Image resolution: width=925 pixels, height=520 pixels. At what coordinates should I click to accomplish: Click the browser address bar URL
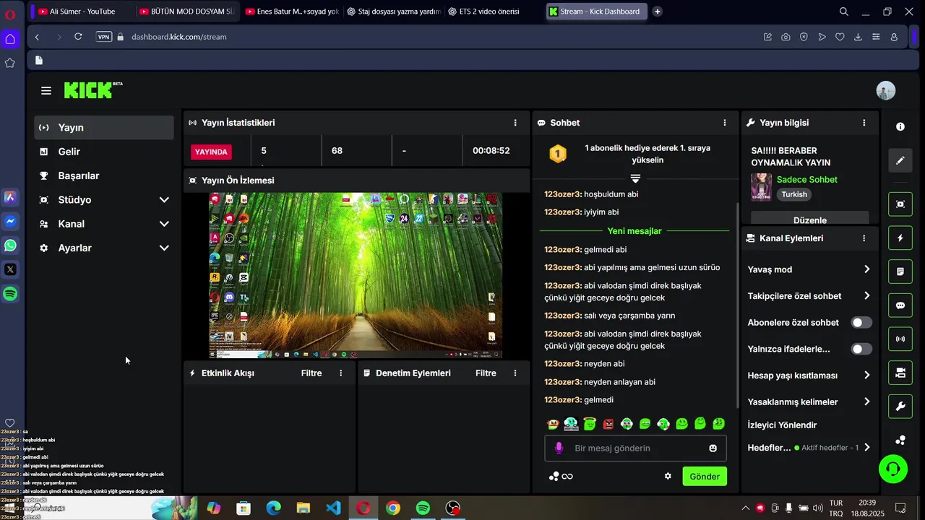178,37
